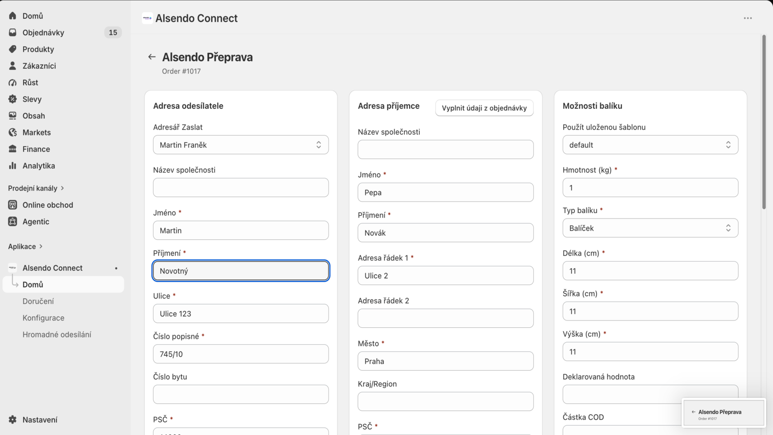Click the Alsendo Přeprava floating thumbnail
The image size is (773, 435).
click(724, 413)
